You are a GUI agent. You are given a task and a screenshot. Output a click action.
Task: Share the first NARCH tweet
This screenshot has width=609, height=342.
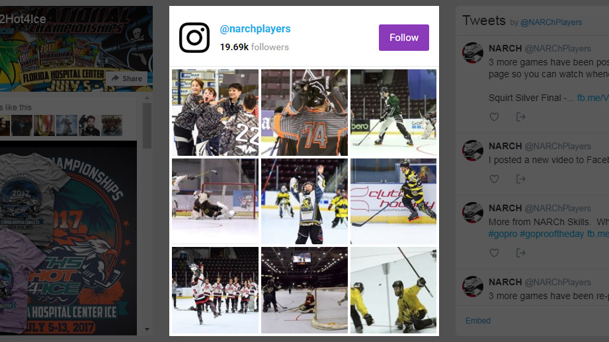[521, 117]
